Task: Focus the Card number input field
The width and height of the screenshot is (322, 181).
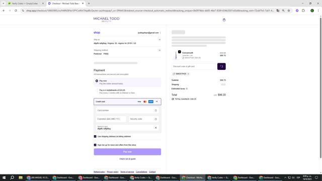Action: pos(127,111)
